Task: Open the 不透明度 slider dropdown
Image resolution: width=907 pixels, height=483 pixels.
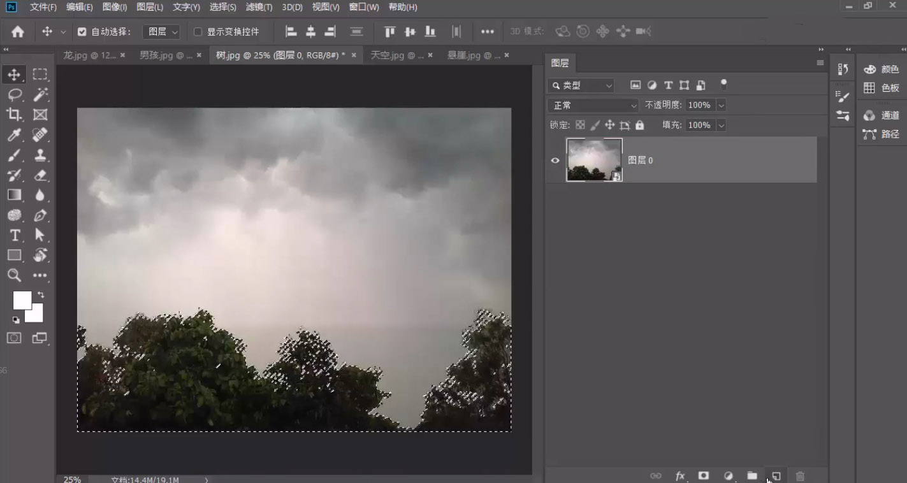Action: click(x=722, y=105)
